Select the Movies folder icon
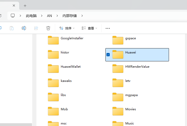 coord(118,111)
